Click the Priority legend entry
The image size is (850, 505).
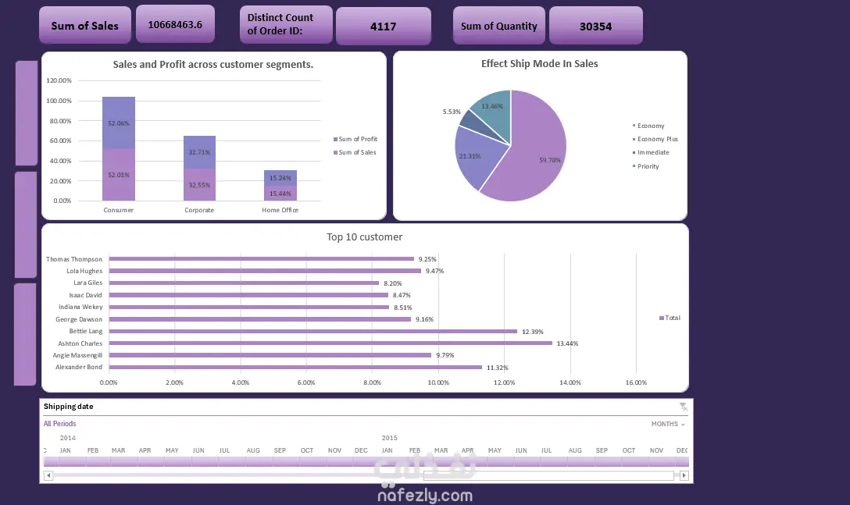(x=645, y=166)
